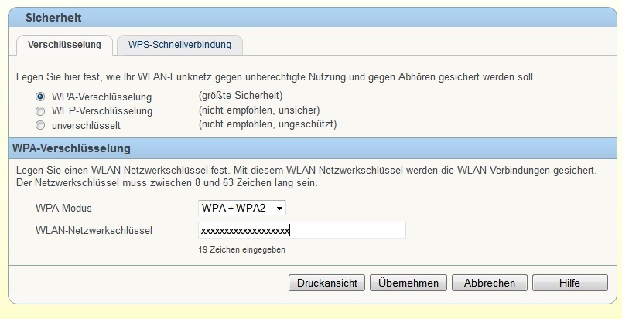Cancel changes with the Abbrechen button
Image resolution: width=622 pixels, height=319 pixels.
pos(490,283)
